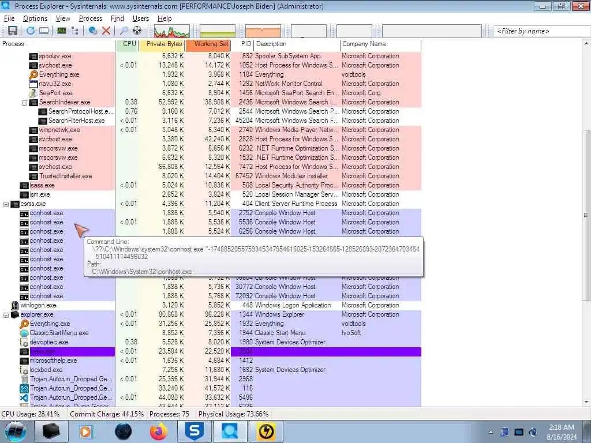This screenshot has width=591, height=443.
Task: Sort by the Private Bytes column header
Action: pos(162,44)
